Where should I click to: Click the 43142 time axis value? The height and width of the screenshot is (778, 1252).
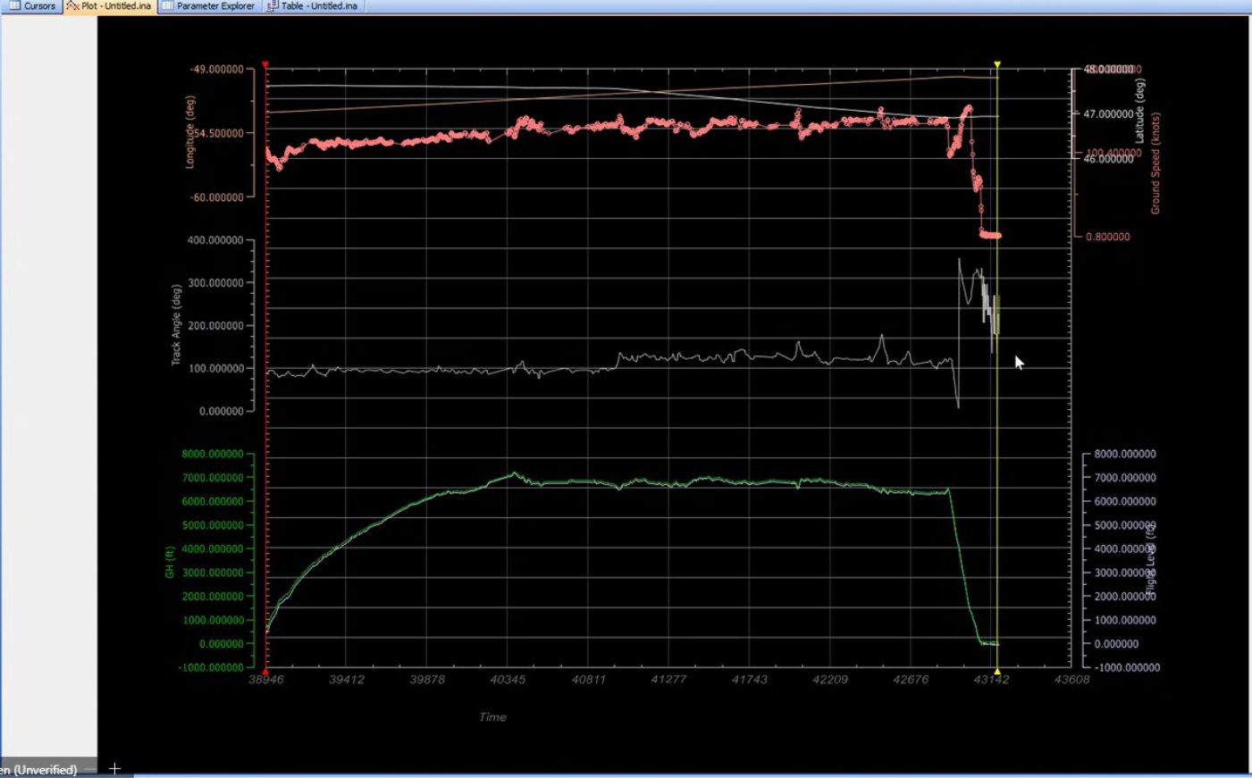coord(991,680)
